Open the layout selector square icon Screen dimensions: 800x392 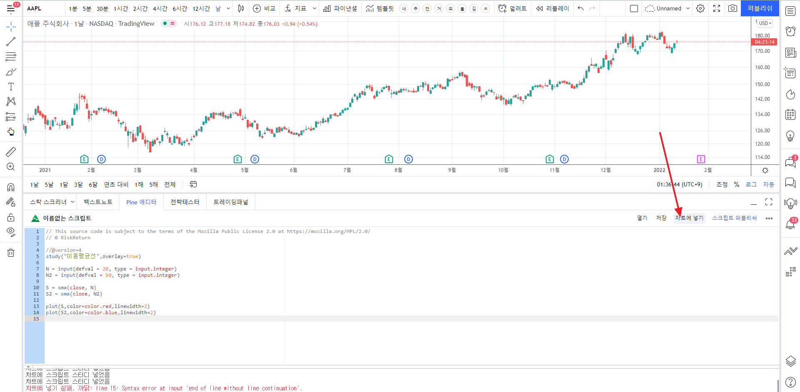pyautogui.click(x=634, y=8)
